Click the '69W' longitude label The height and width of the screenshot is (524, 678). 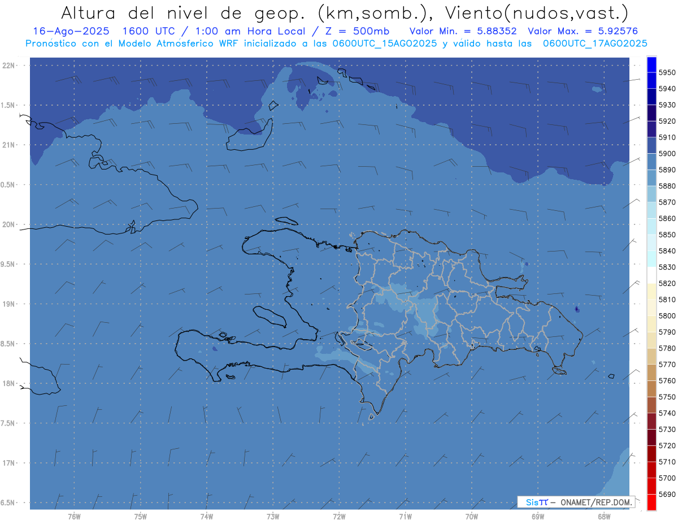pyautogui.click(x=538, y=517)
